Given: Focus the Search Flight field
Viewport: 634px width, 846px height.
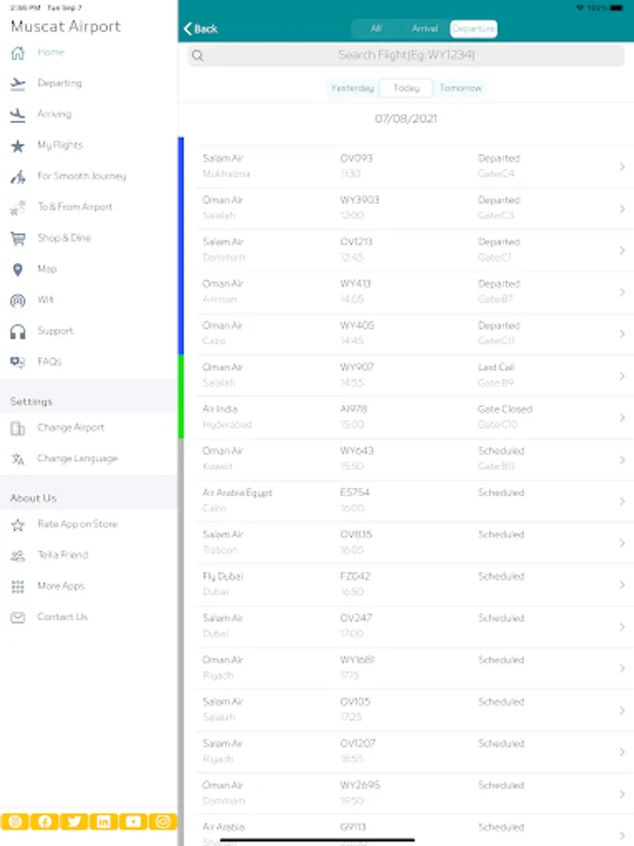Looking at the screenshot, I should [406, 55].
